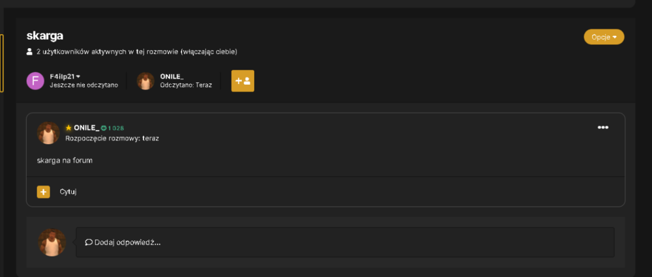Image resolution: width=652 pixels, height=277 pixels.
Task: Toggle the yellow plus multi-quote button
Action: click(x=43, y=192)
